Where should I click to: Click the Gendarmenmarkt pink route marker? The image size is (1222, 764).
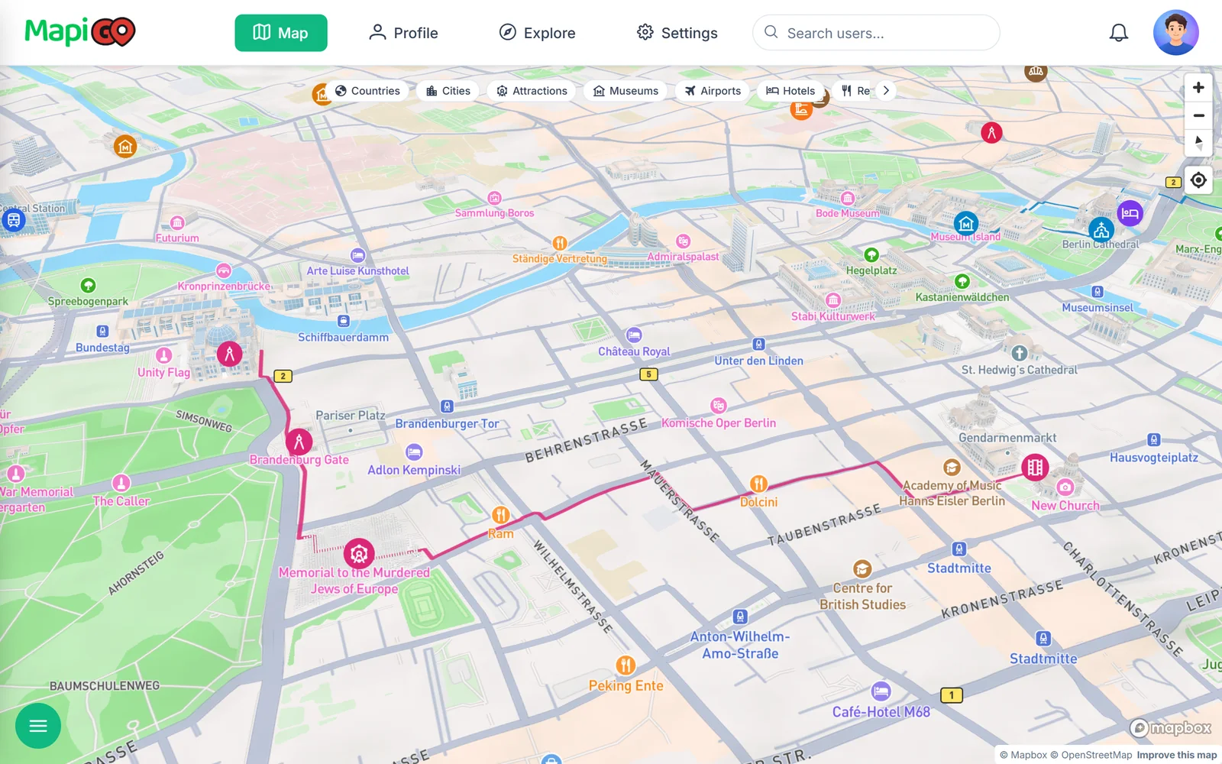[1035, 467]
